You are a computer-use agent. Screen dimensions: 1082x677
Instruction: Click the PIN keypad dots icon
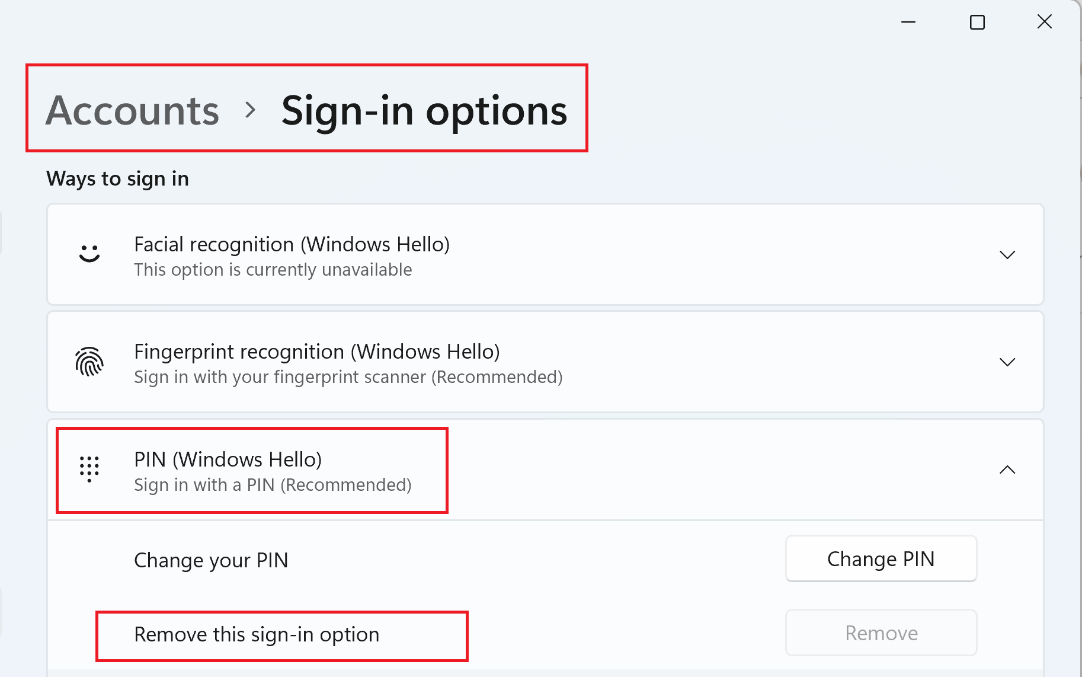tap(89, 469)
